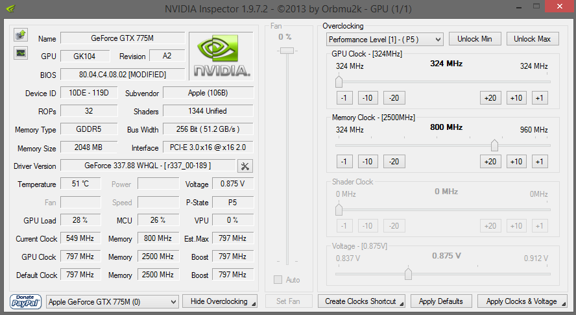Increase Memory Clock by 1 MHz

click(x=540, y=162)
